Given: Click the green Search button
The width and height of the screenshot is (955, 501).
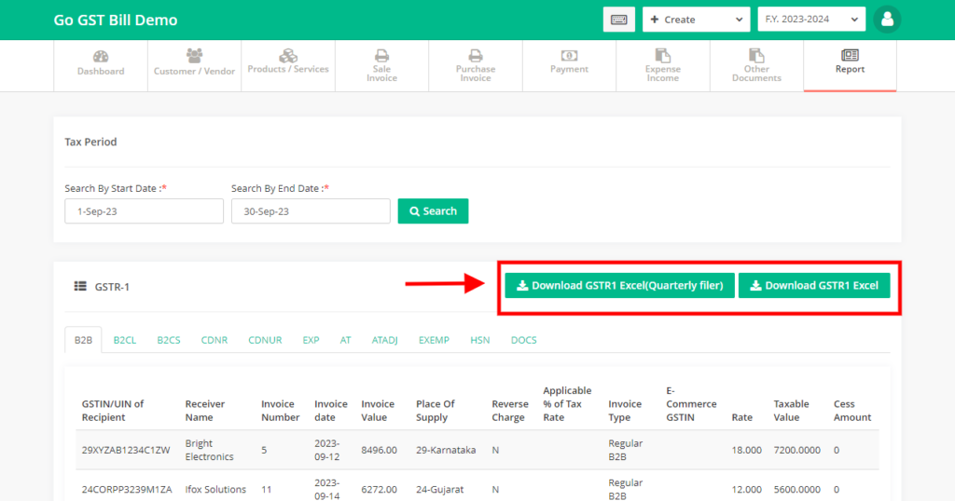Looking at the screenshot, I should 433,211.
